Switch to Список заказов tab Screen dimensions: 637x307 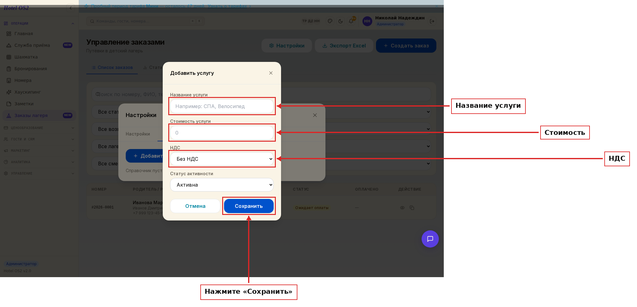click(112, 67)
